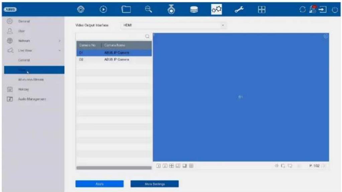Select the highlighted View sub-item in sidebar
Image resolution: width=342 pixels, height=192 pixels.
[34, 70]
